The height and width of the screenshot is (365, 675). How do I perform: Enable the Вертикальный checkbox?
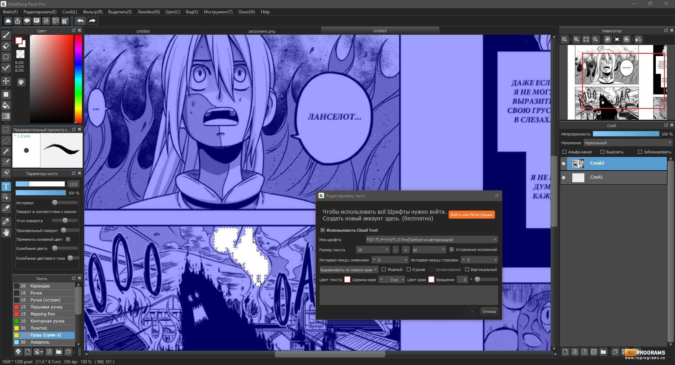467,270
